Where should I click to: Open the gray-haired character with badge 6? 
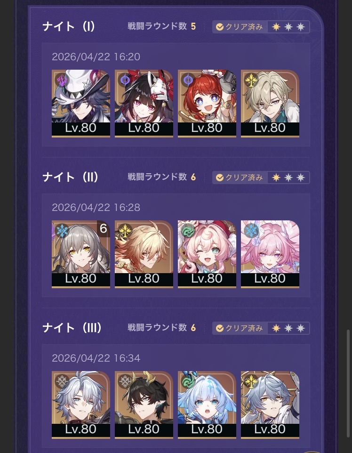click(81, 254)
